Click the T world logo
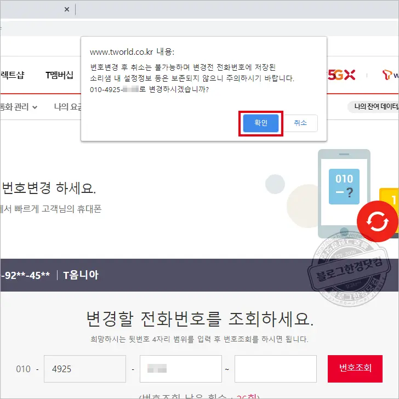This screenshot has width=399, height=399. point(390,75)
